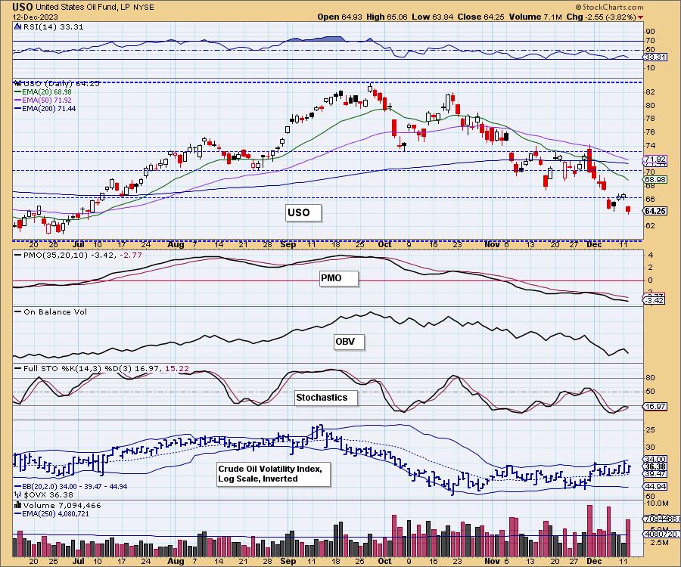Click the RSI legend icon beside RSI(14)
This screenshot has height=567, width=681.
coord(18,26)
